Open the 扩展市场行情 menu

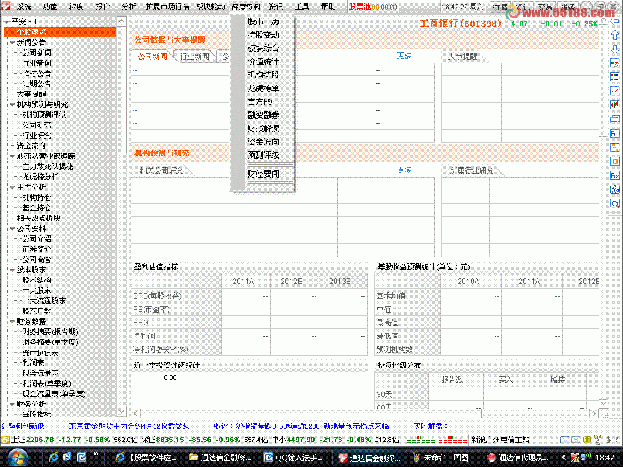click(x=167, y=6)
